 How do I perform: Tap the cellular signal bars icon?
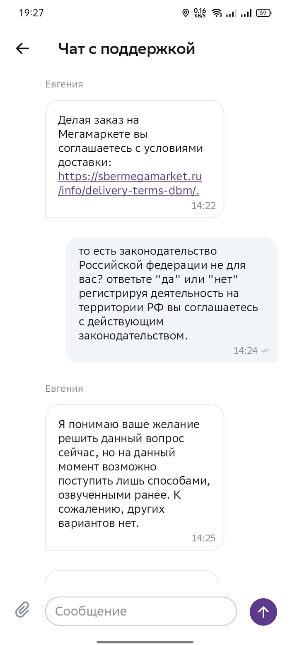(247, 13)
